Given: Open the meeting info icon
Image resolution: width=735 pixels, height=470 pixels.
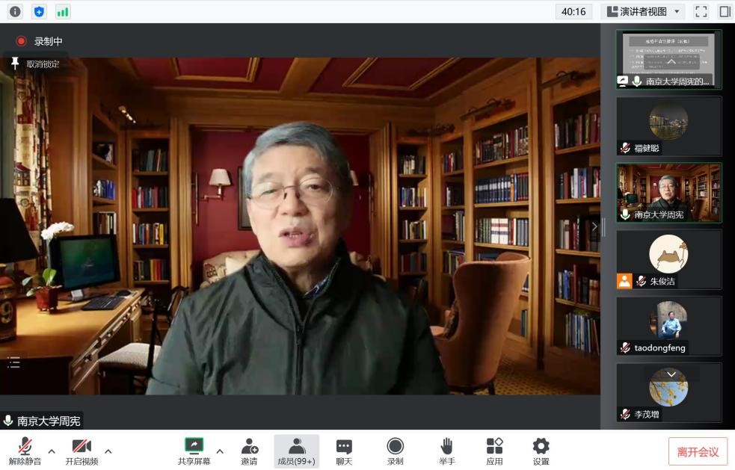Looking at the screenshot, I should pyautogui.click(x=15, y=11).
